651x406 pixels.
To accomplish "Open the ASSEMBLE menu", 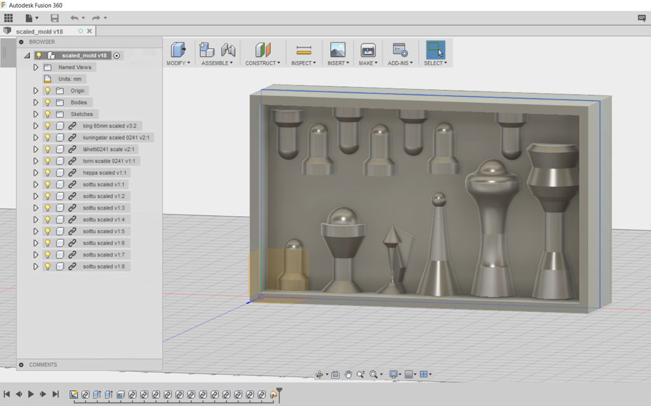I will pos(217,63).
